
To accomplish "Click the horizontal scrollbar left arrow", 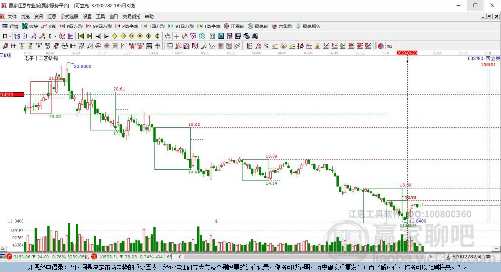I will (180, 257).
